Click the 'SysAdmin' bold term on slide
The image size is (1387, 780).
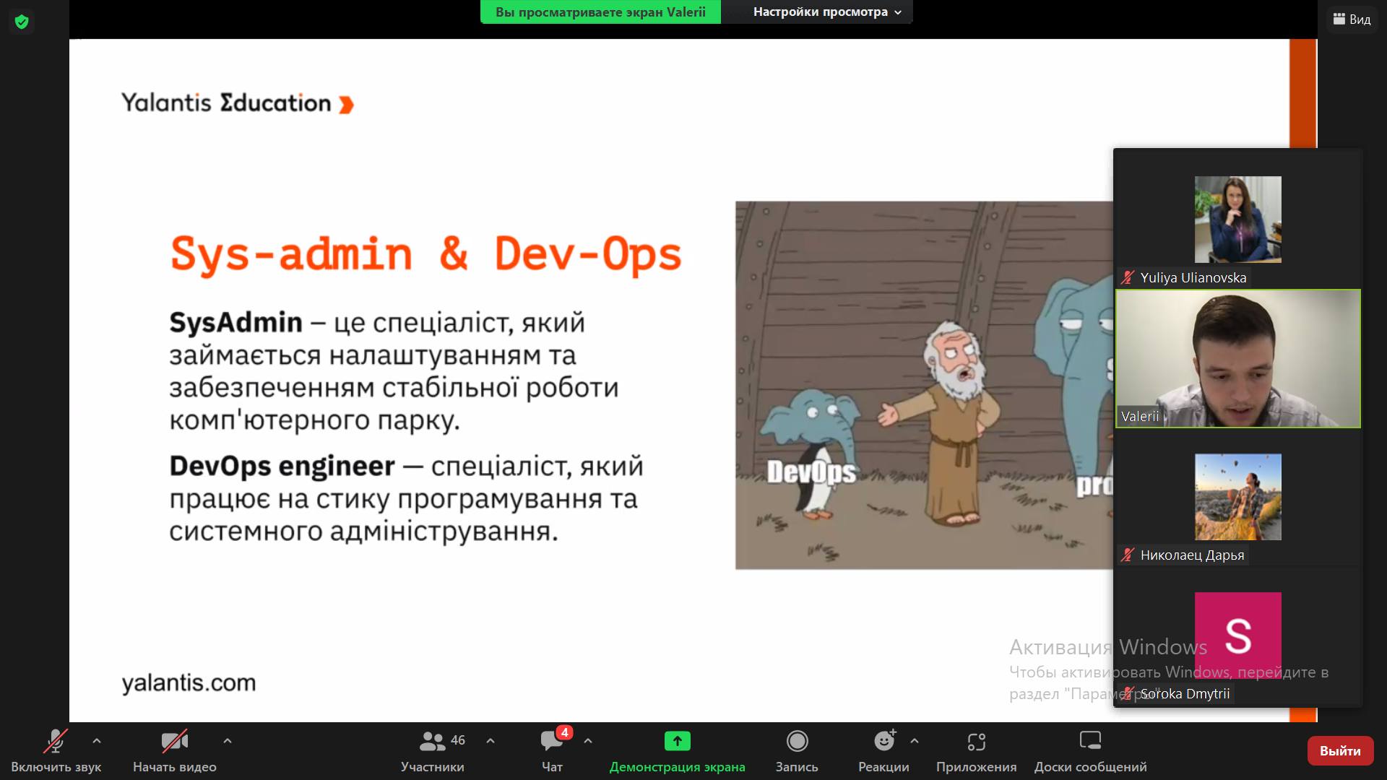[236, 322]
